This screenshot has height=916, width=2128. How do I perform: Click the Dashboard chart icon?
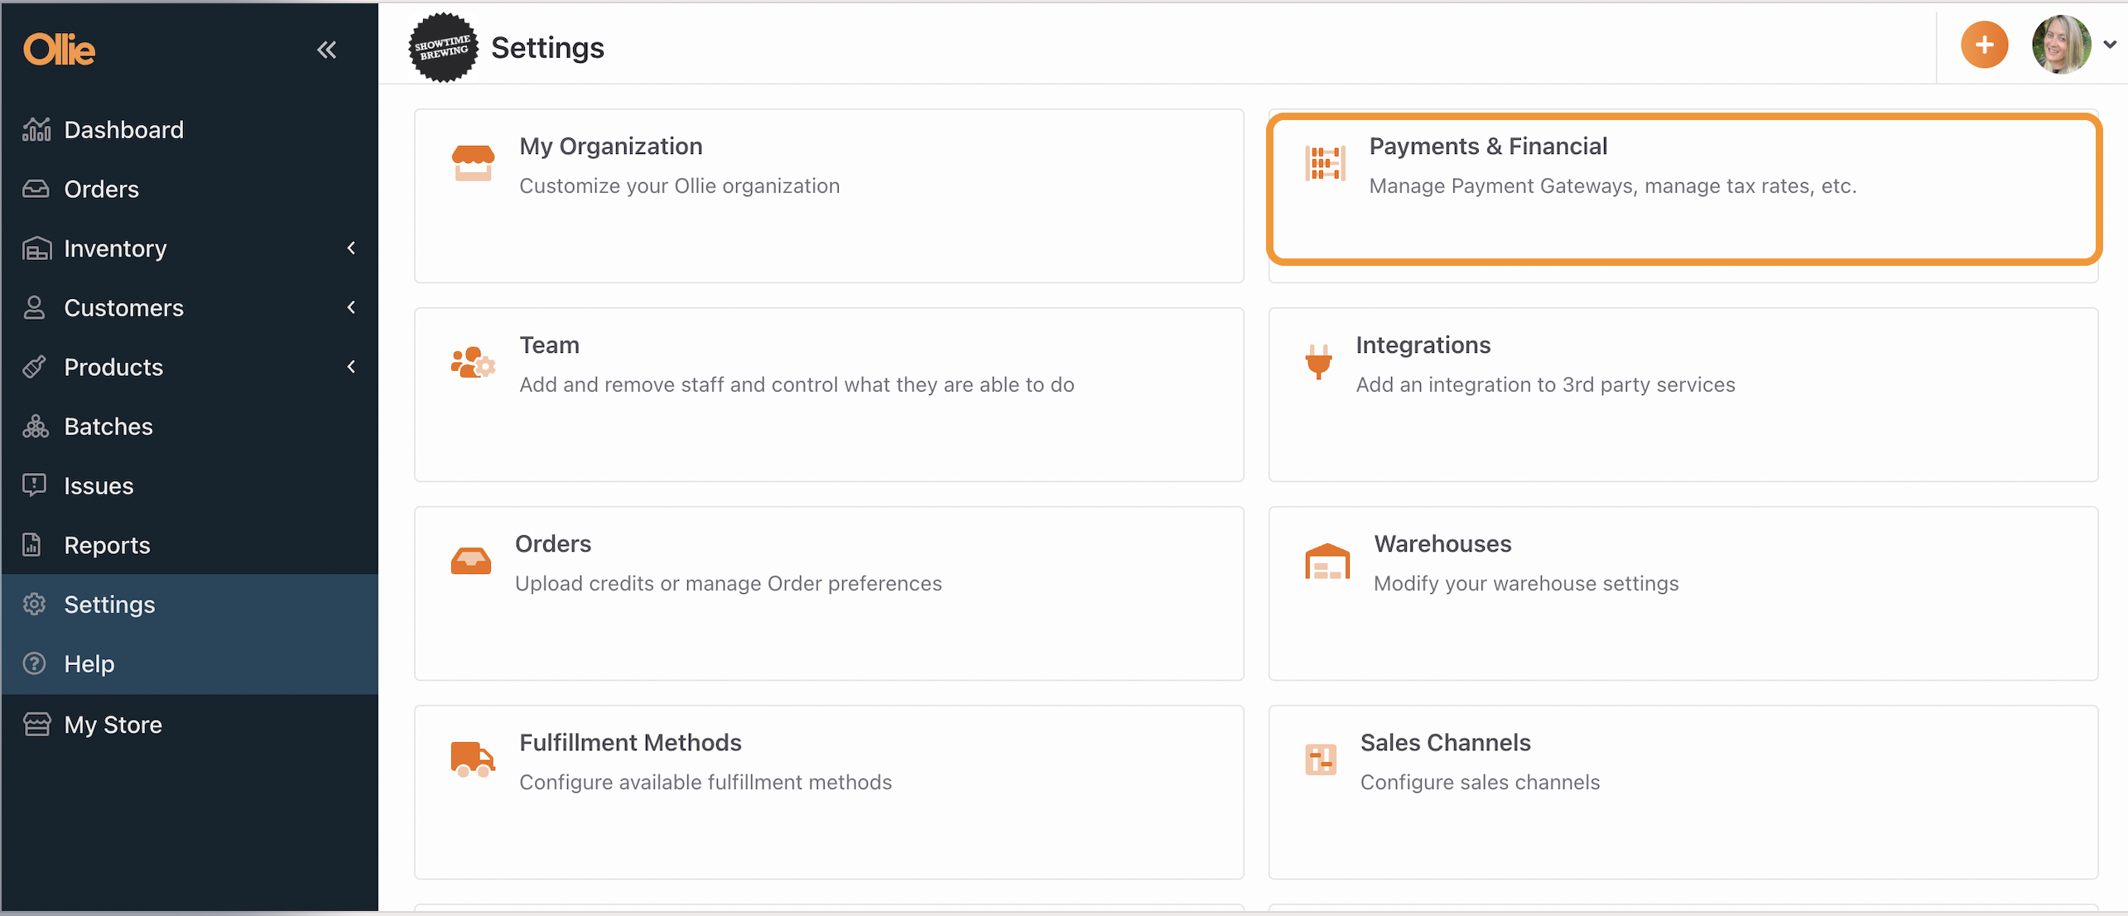(36, 129)
